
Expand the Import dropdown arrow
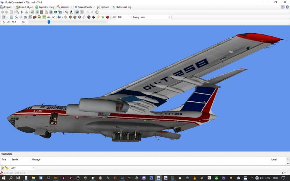click(14, 7)
